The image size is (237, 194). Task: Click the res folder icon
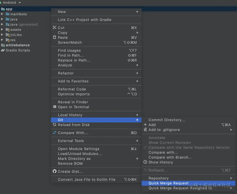7,40
